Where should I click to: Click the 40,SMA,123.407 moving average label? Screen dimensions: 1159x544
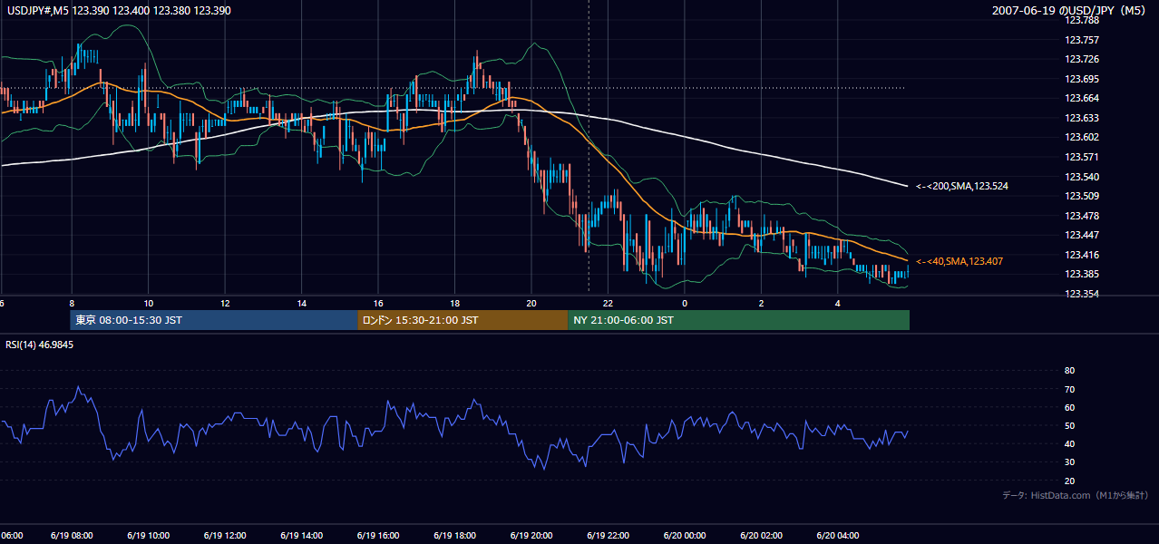coord(959,261)
